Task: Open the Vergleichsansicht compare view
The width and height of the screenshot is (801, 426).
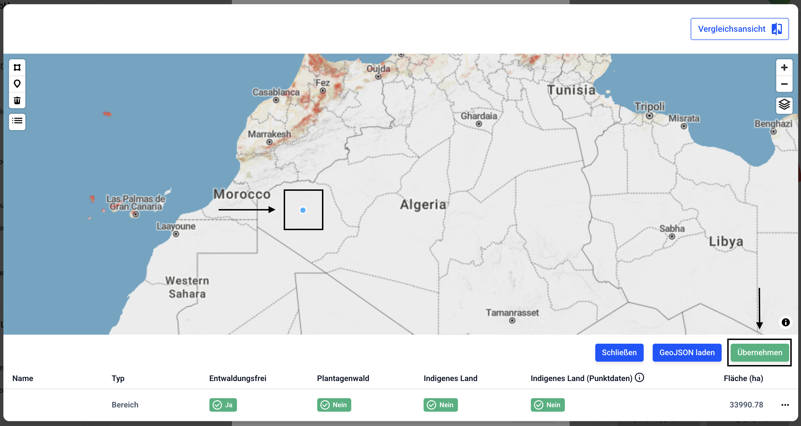Action: pos(739,29)
